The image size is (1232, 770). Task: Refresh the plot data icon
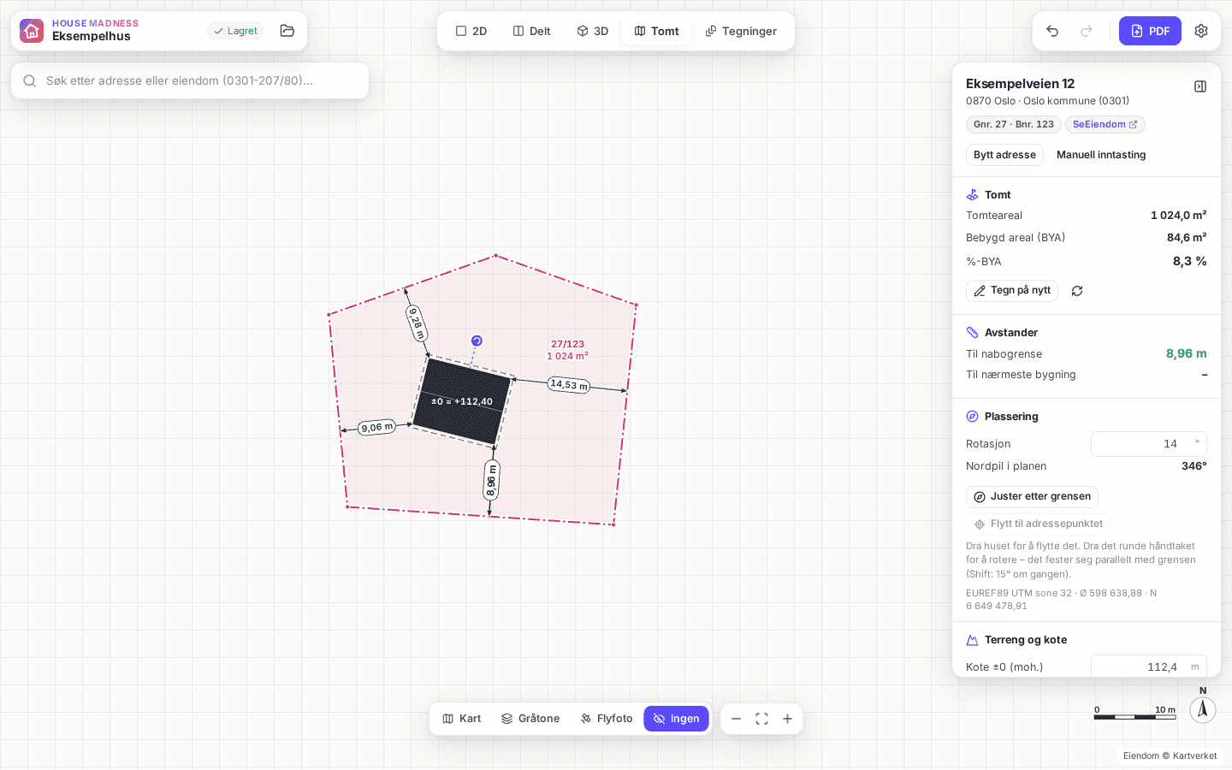(x=1077, y=291)
